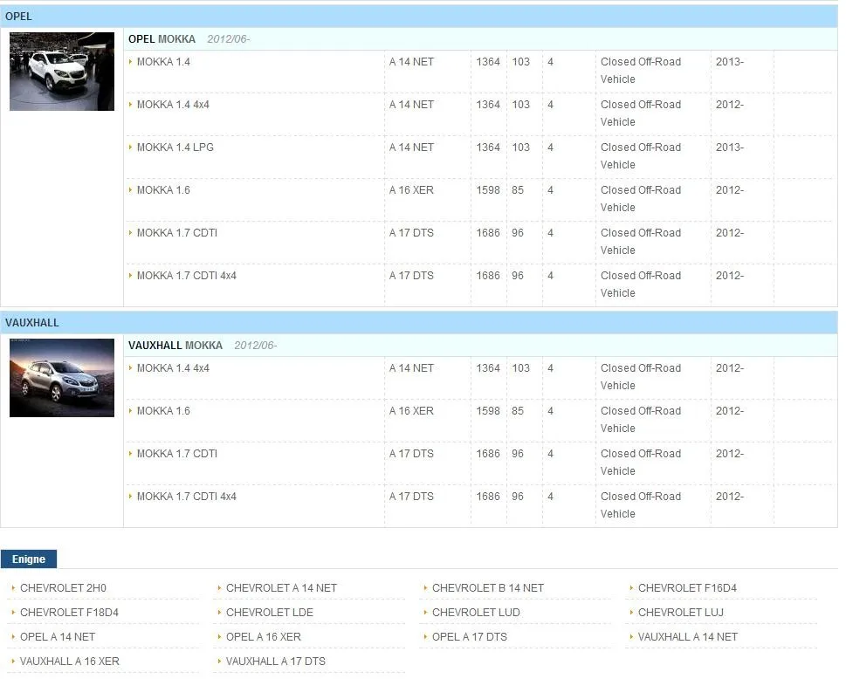Open OPEL MOKKA 2012/06- model heading
Screen dimensions: 846x679
pyautogui.click(x=189, y=39)
